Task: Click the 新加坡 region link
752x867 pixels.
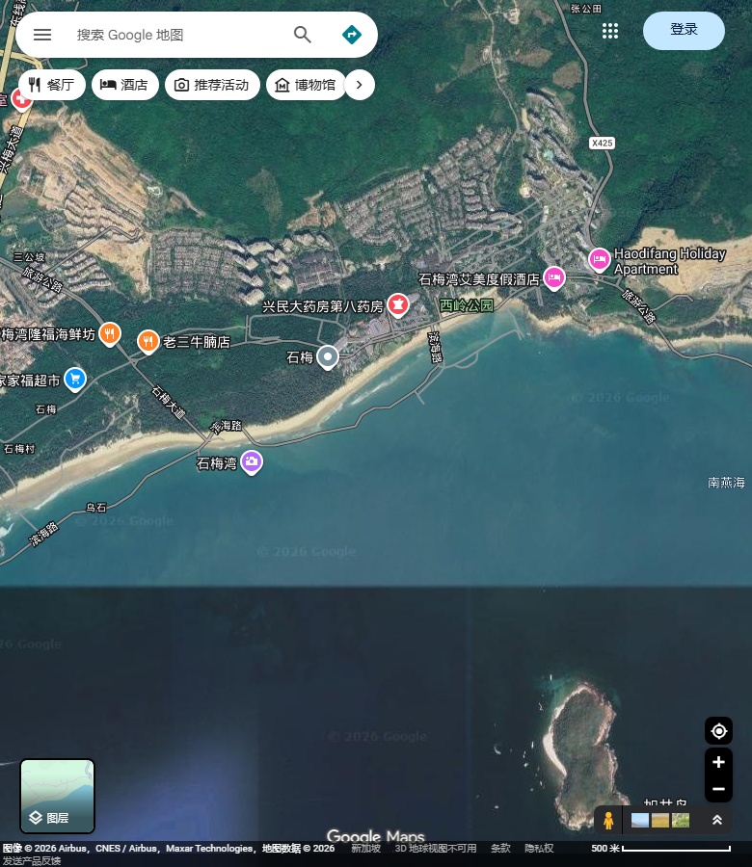Action: [365, 848]
